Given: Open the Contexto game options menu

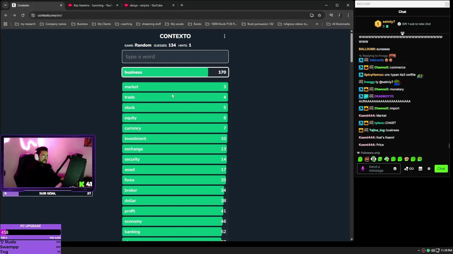Looking at the screenshot, I should pos(224,36).
